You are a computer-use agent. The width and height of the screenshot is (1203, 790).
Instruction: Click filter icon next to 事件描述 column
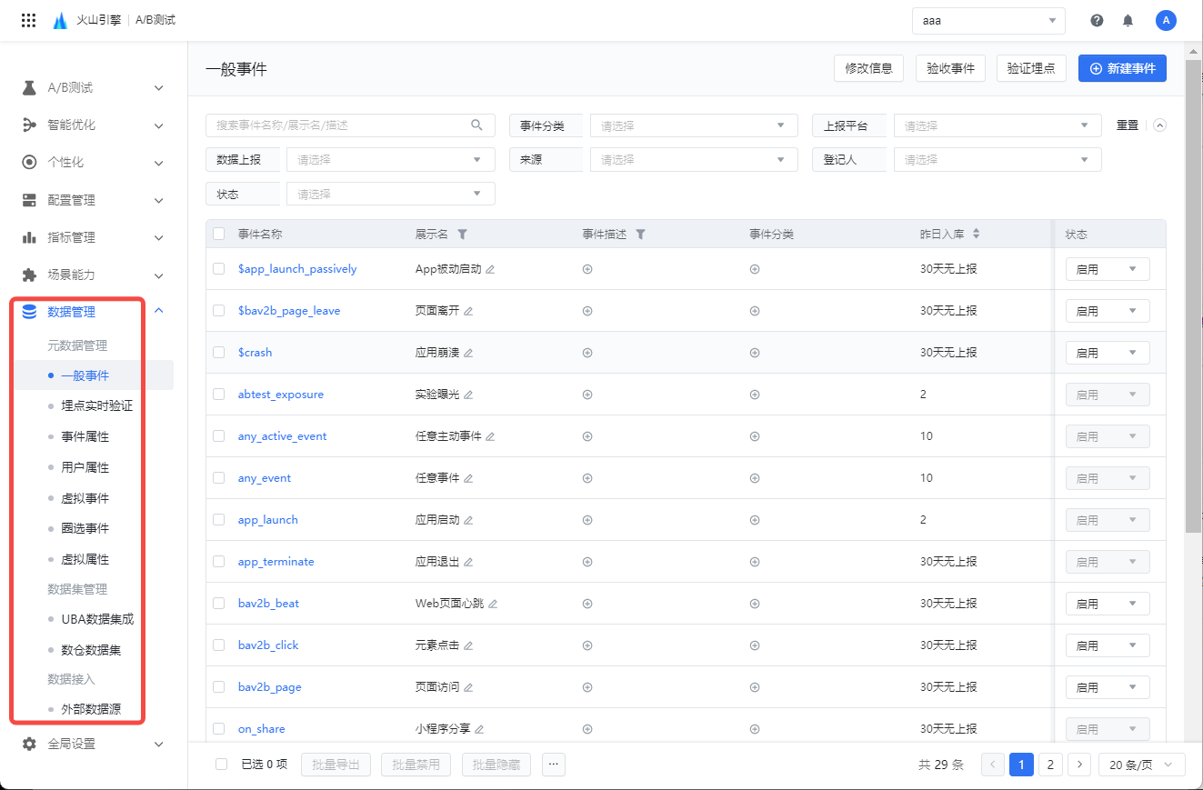[x=640, y=235]
